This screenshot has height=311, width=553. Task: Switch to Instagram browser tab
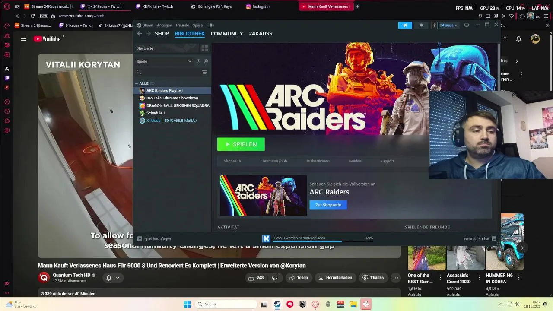[261, 6]
